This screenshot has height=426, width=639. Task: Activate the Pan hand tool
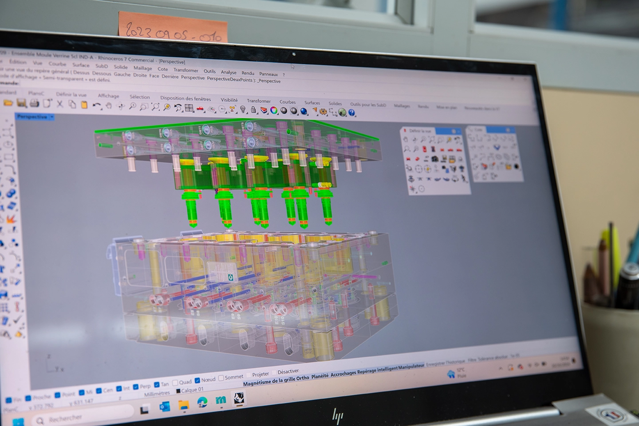pos(109,106)
